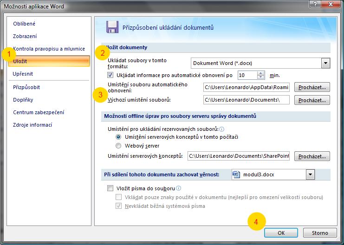Close the Možnosti aplikace Word dialog
This screenshot has height=245, width=344.
[x=331, y=4]
